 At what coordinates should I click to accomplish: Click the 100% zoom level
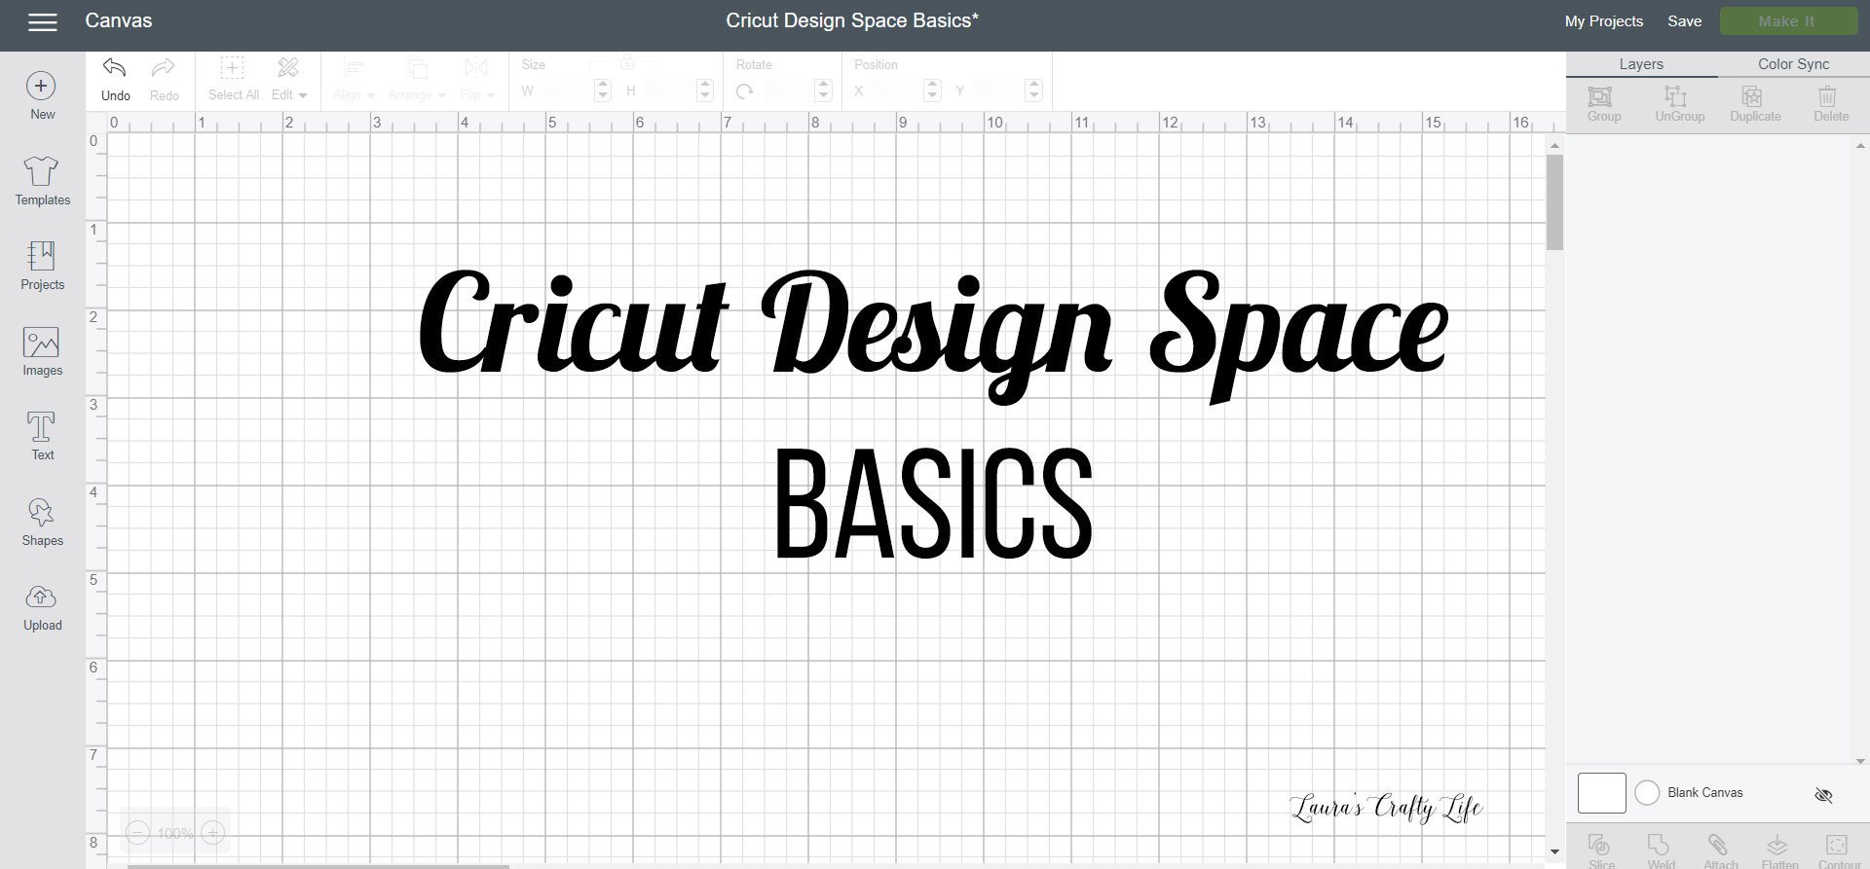(x=175, y=834)
